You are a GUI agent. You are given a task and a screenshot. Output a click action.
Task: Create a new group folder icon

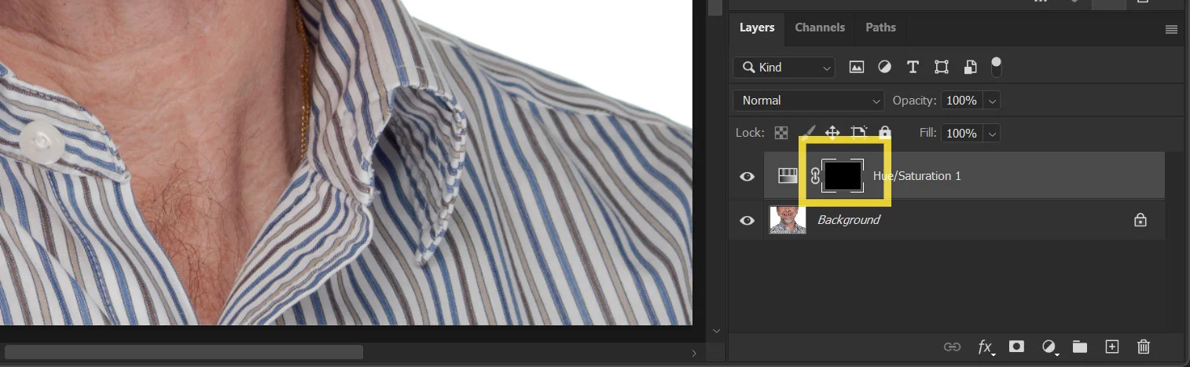1080,346
